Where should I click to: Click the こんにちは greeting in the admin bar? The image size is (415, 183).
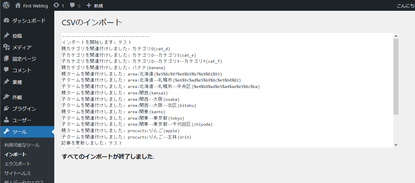click(406, 6)
